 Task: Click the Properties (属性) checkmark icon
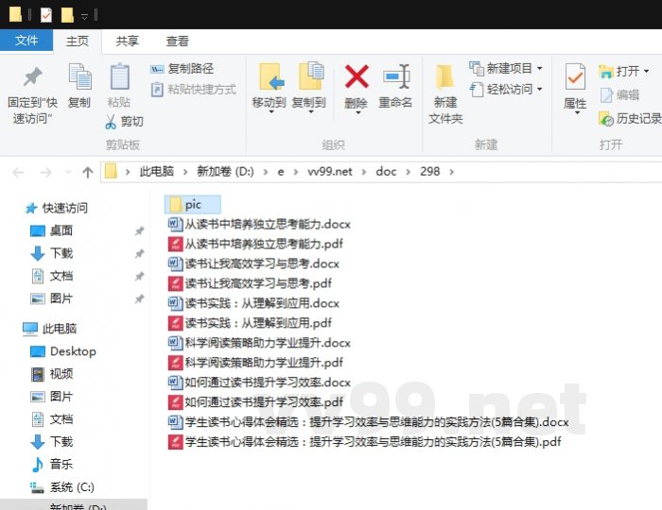575,76
